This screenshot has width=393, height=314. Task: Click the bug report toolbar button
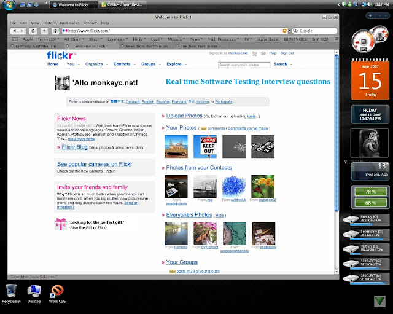click(x=55, y=31)
